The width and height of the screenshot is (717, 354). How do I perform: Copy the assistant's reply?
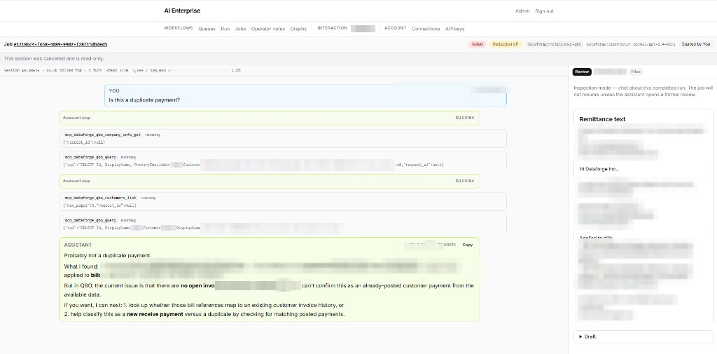[467, 245]
